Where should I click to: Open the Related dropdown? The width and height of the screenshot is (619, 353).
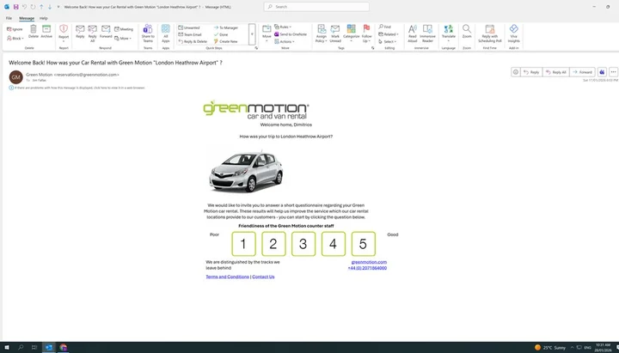(389, 34)
